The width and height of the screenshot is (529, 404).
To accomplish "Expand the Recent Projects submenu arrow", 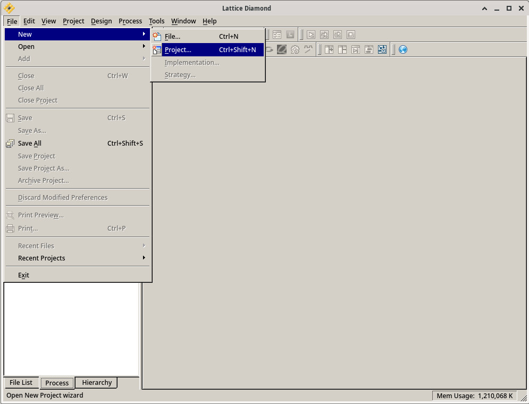I will click(x=144, y=258).
